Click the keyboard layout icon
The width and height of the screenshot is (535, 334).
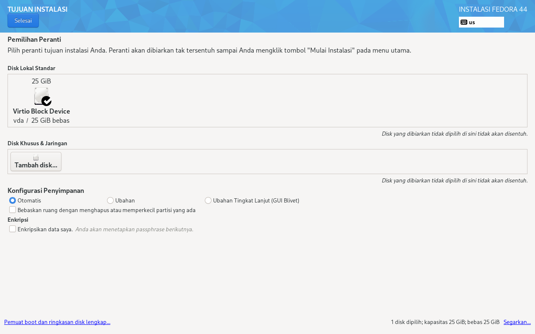(x=464, y=22)
